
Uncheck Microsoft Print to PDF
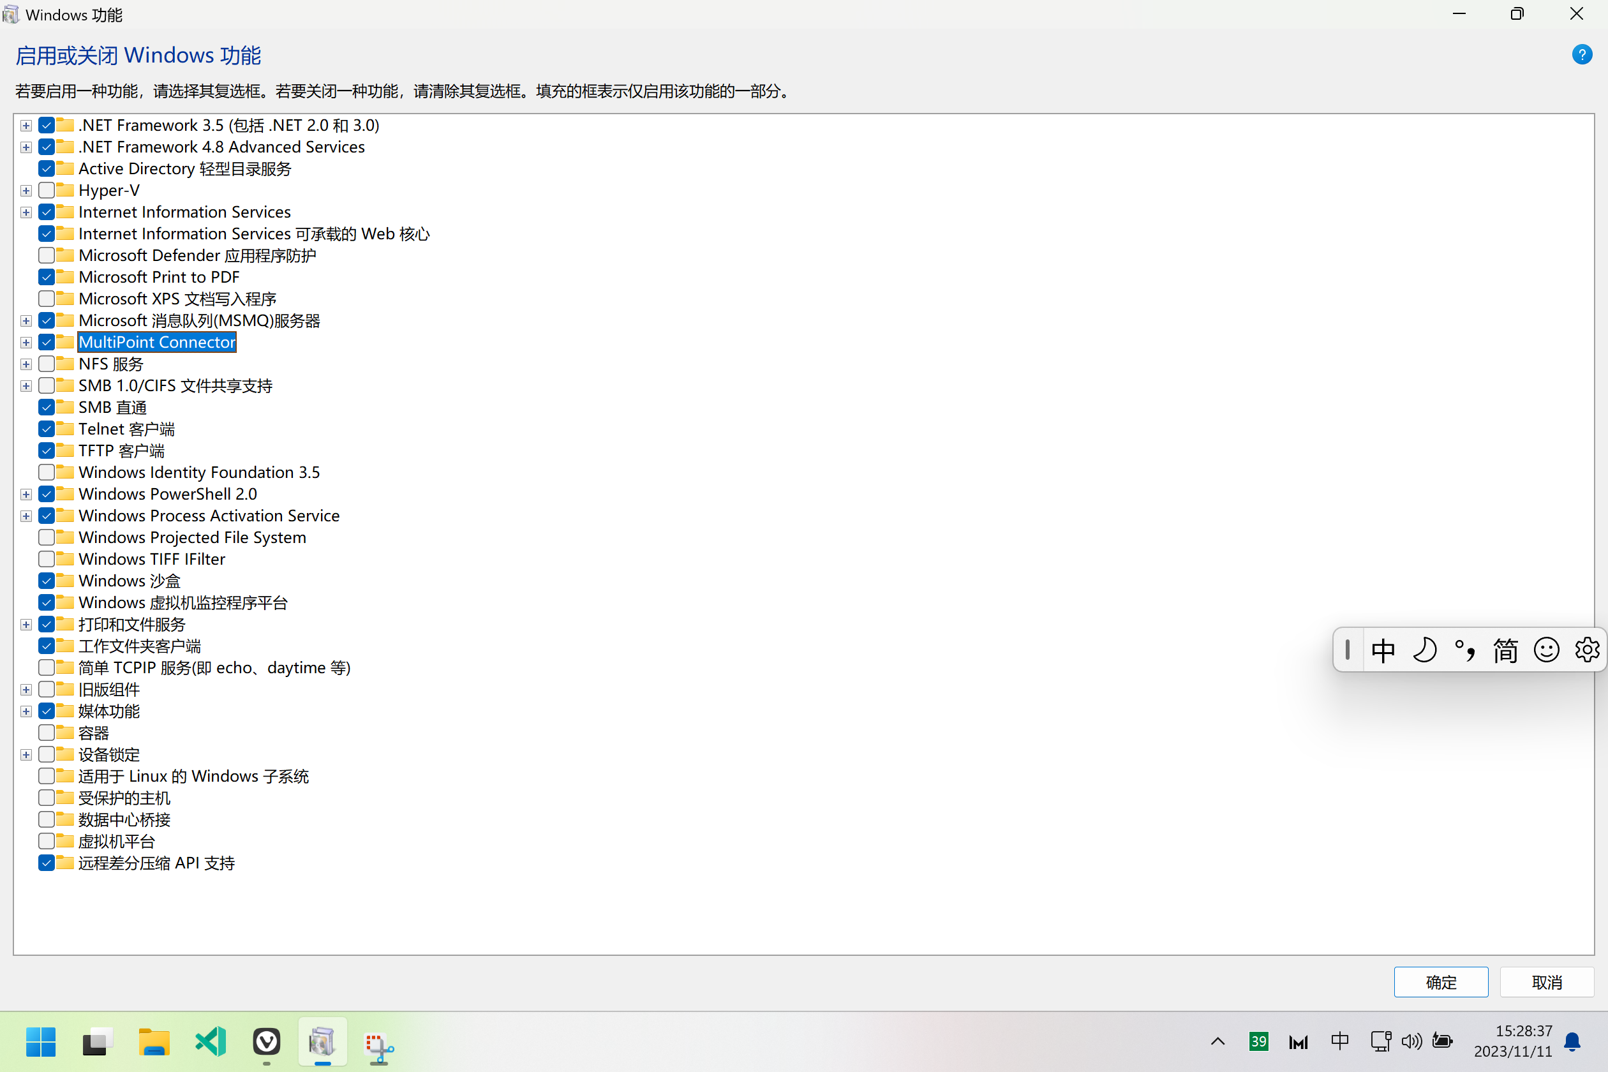(x=47, y=277)
